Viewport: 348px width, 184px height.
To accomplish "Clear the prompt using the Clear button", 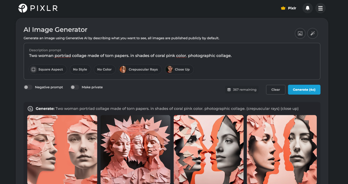I will pyautogui.click(x=275, y=89).
